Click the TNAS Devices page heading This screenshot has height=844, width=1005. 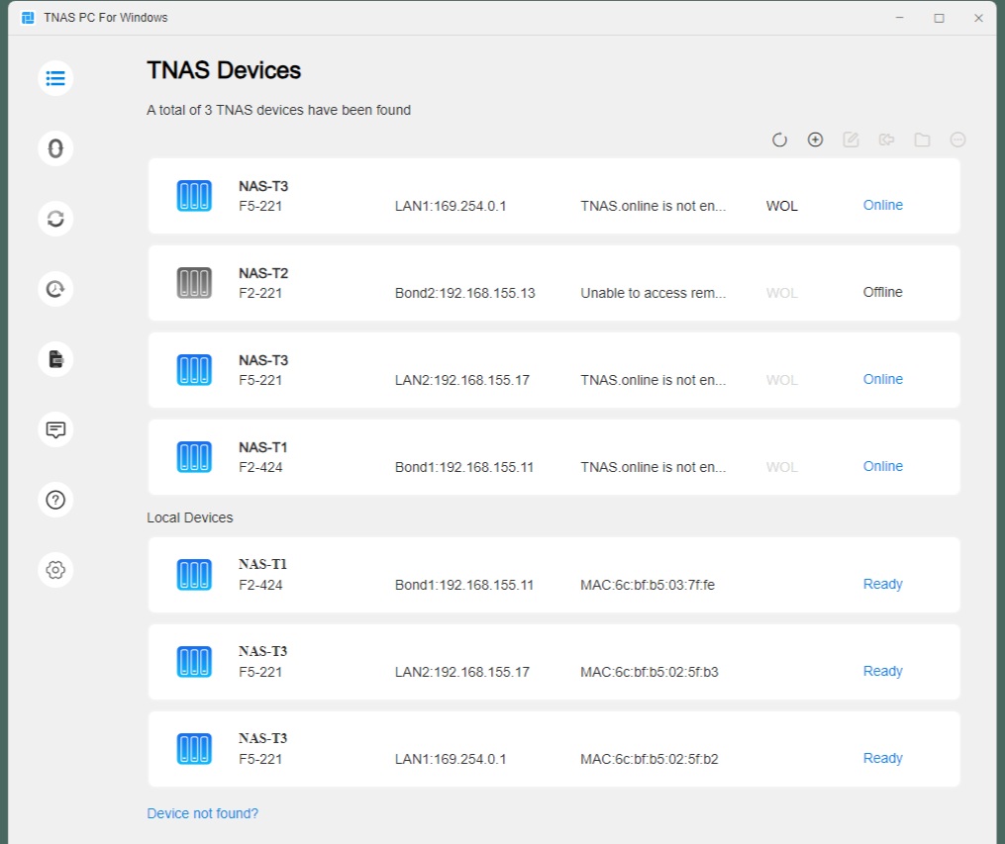click(224, 70)
